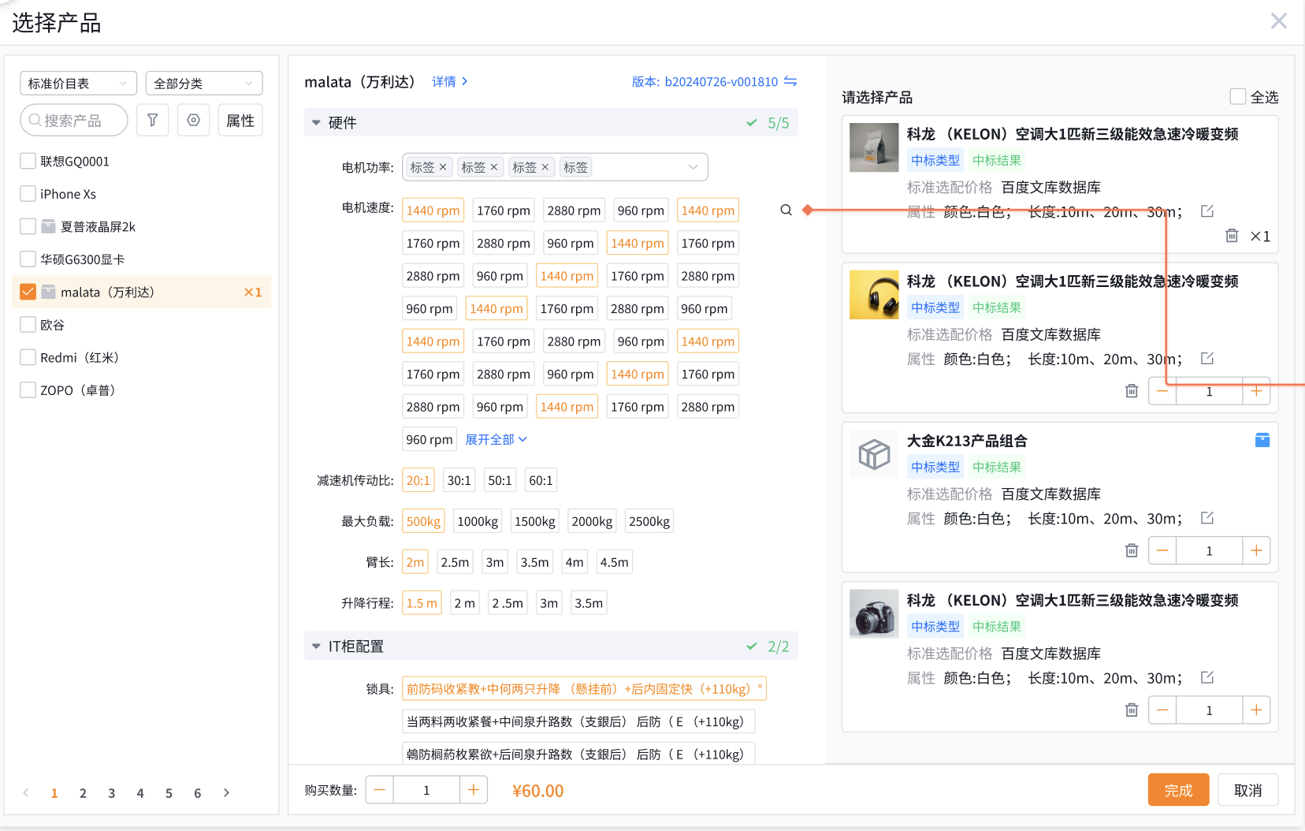Check the 联想GQ0001 checkbox
Screen dimensions: 1305x831
point(28,161)
